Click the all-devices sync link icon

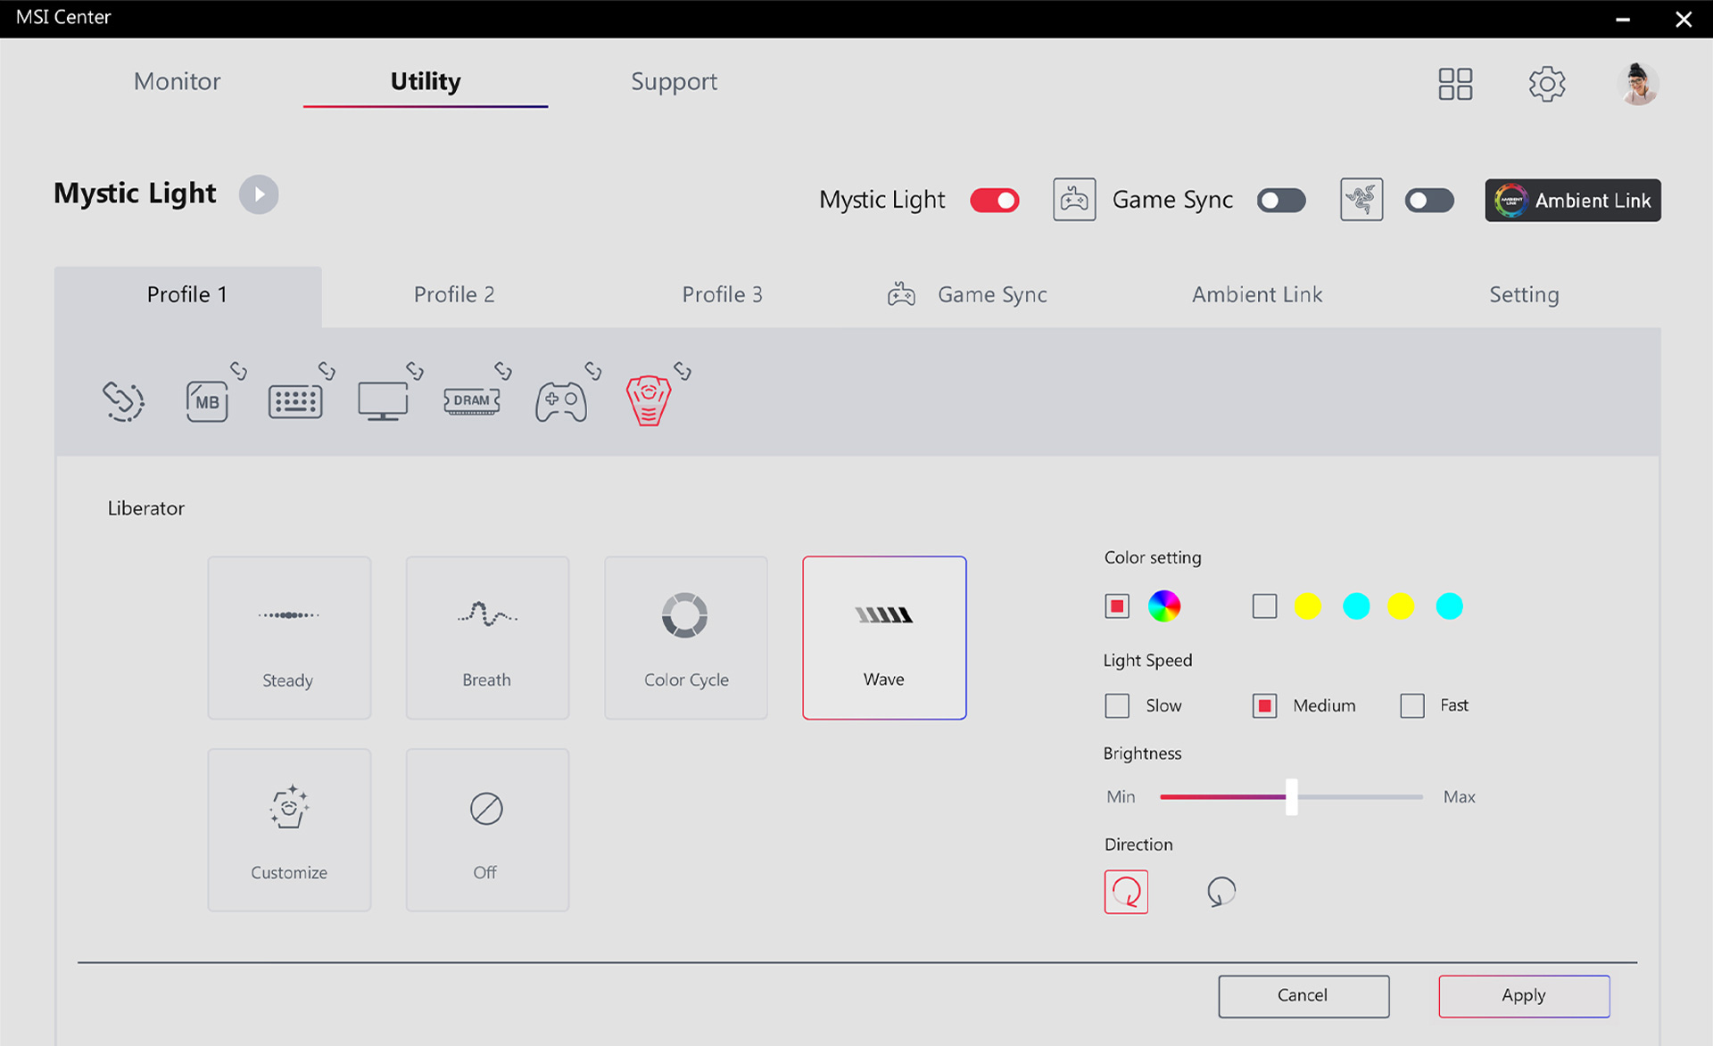(123, 401)
